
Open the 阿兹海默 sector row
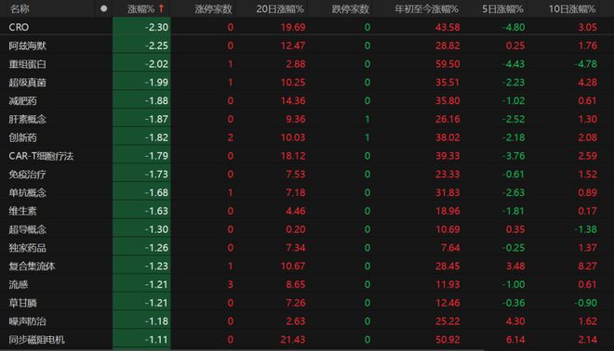click(x=307, y=45)
